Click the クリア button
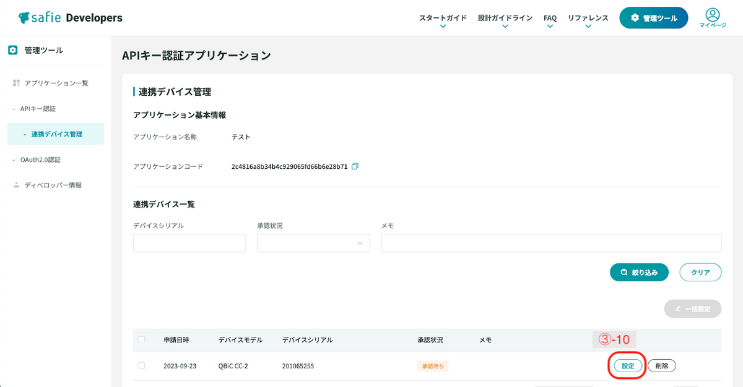 point(700,272)
